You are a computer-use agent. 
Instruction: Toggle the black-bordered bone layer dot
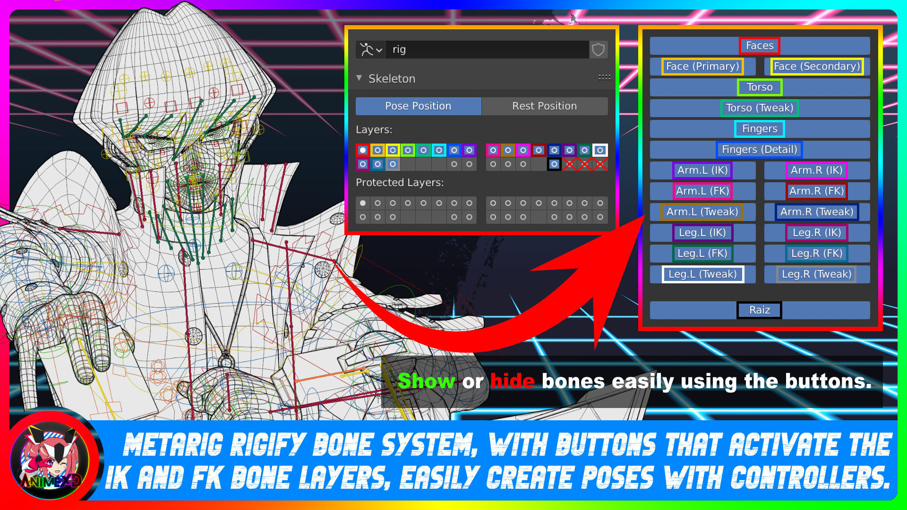(554, 164)
